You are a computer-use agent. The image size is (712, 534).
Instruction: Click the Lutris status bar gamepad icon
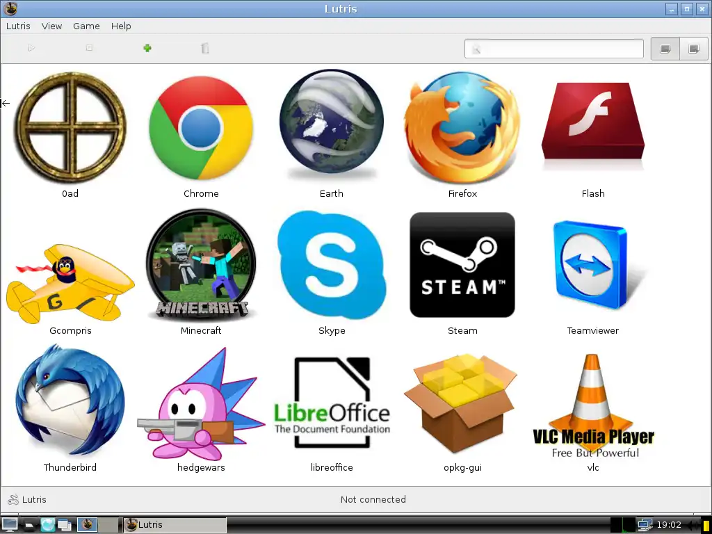point(13,499)
